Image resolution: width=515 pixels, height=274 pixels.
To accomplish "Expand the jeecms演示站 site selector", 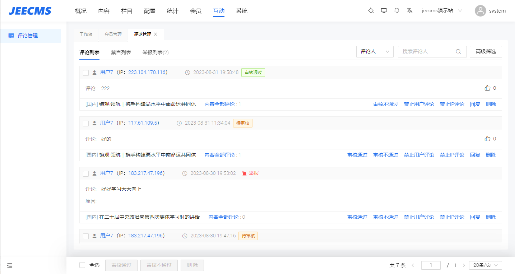I will pyautogui.click(x=442, y=11).
